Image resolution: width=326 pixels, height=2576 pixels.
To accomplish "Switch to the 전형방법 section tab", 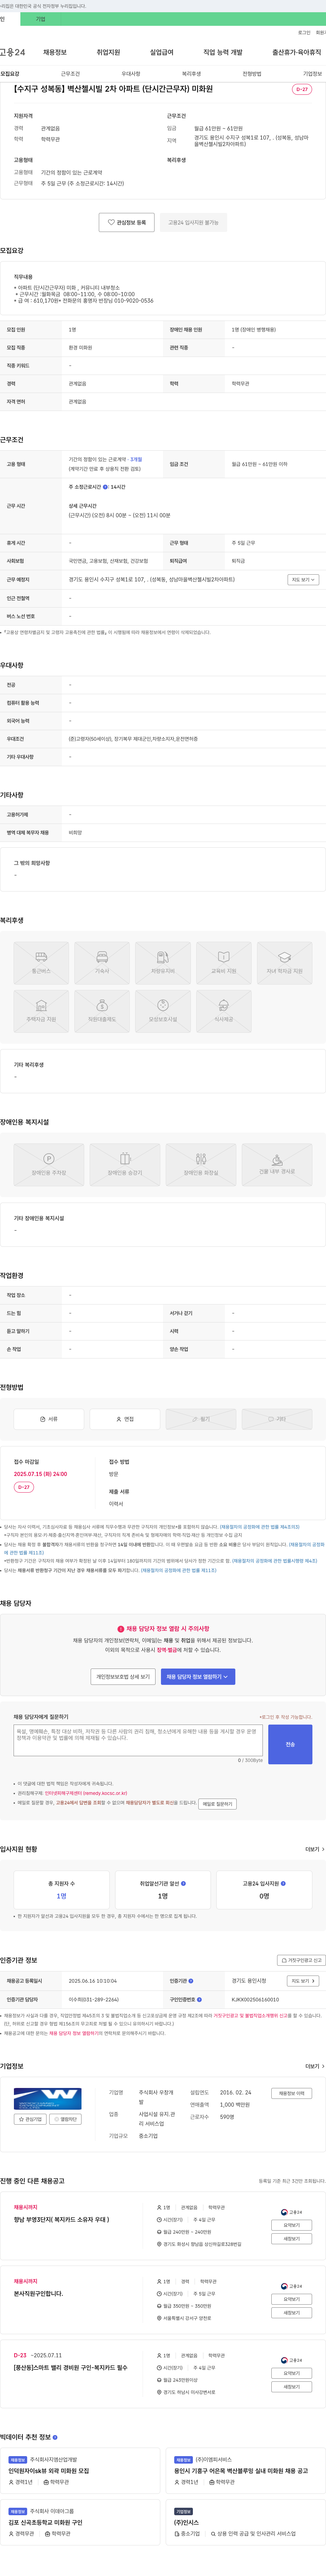I will pos(252,74).
